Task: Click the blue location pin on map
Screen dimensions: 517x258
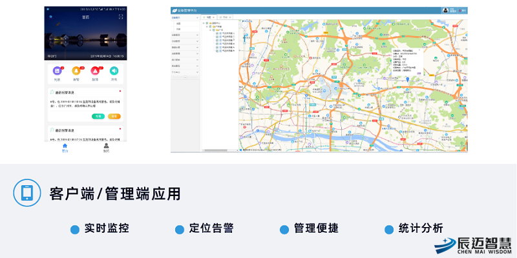Action: (408, 79)
